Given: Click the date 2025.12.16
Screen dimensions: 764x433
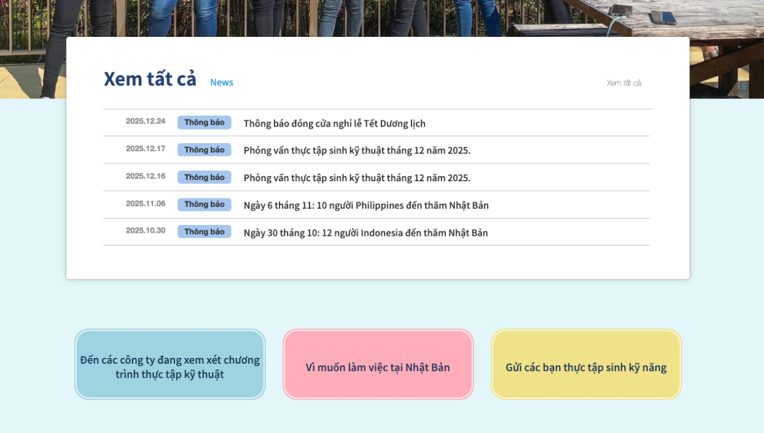Looking at the screenshot, I should click(x=146, y=176).
